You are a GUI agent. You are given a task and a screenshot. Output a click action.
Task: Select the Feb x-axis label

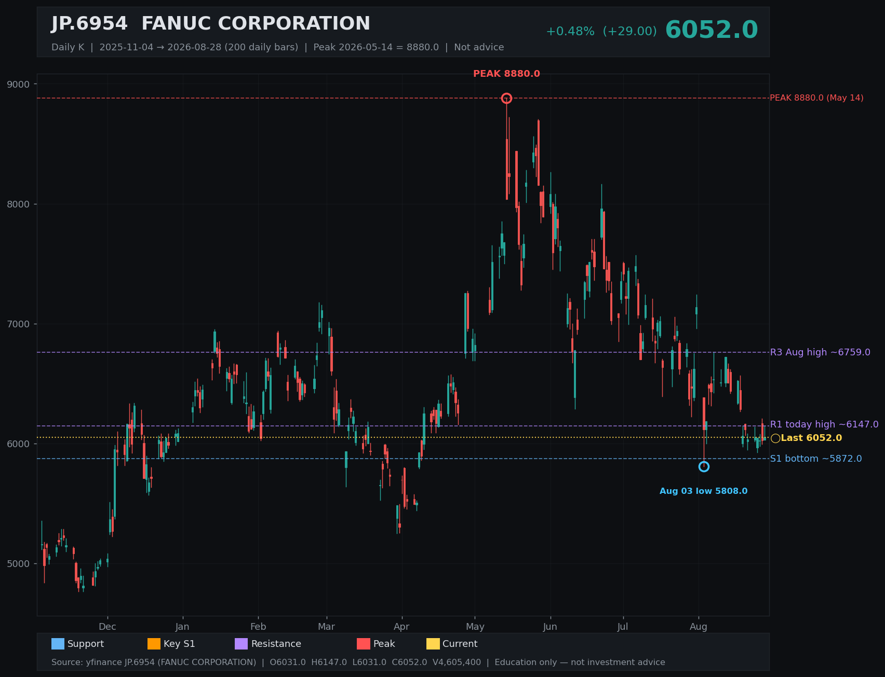pos(258,627)
